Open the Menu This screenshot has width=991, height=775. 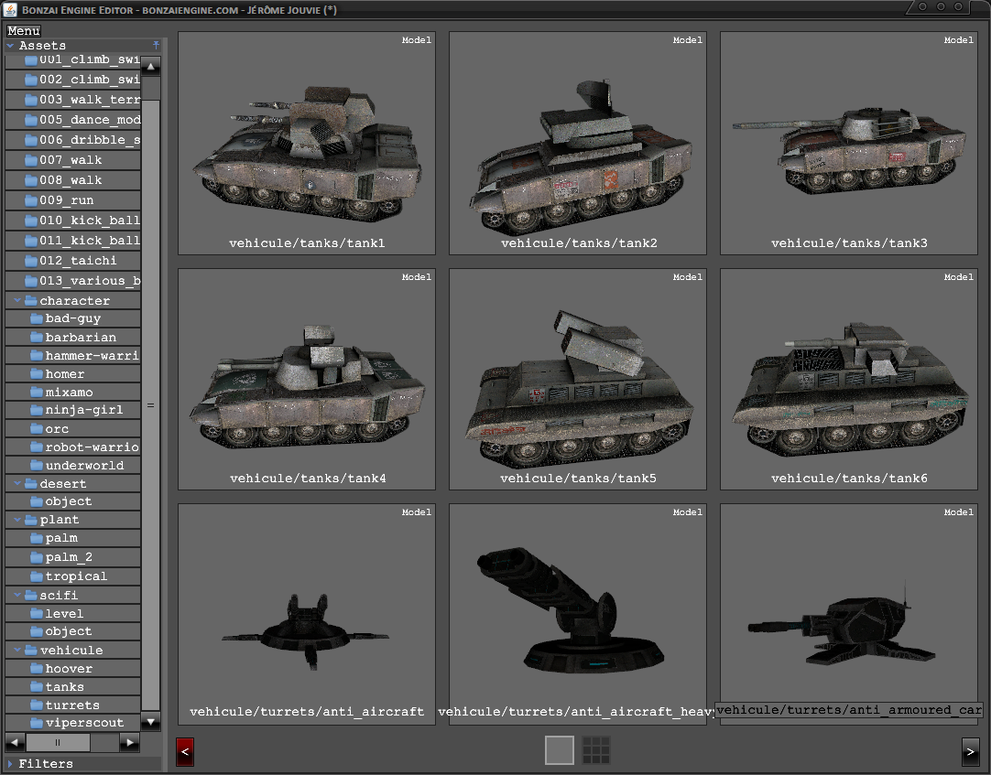tap(24, 31)
